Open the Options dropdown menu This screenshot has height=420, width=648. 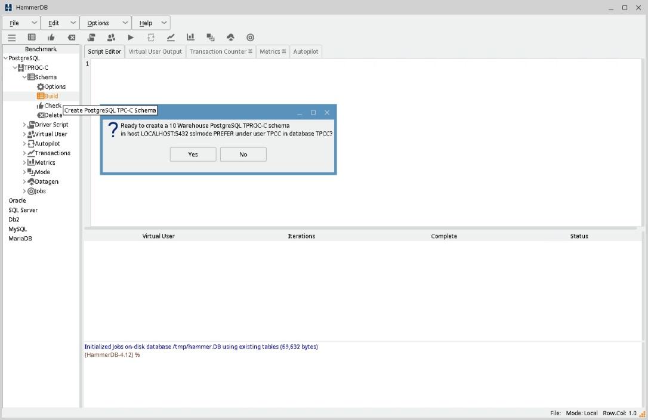click(x=106, y=23)
